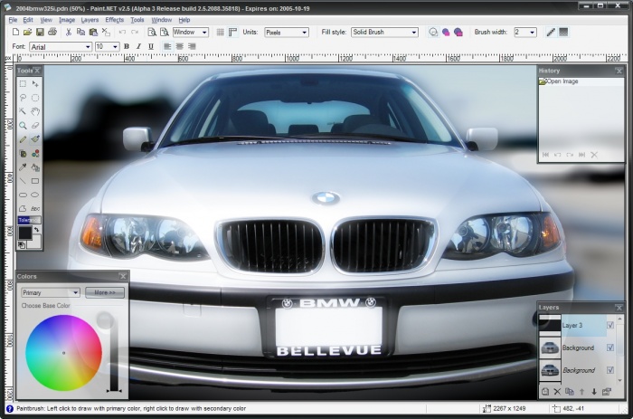Select the Pencil tool
Viewport: 633px width, 419px height.
coord(23,139)
